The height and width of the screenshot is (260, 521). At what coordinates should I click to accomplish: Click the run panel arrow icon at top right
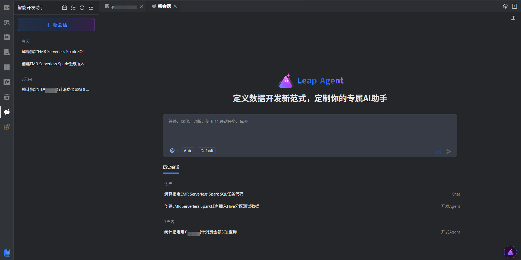(514, 6)
